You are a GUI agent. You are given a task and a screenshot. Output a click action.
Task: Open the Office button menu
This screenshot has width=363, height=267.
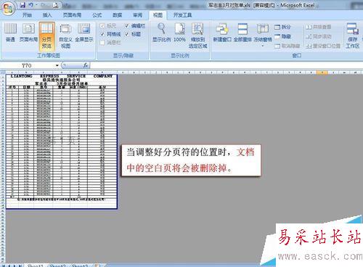click(x=8, y=9)
